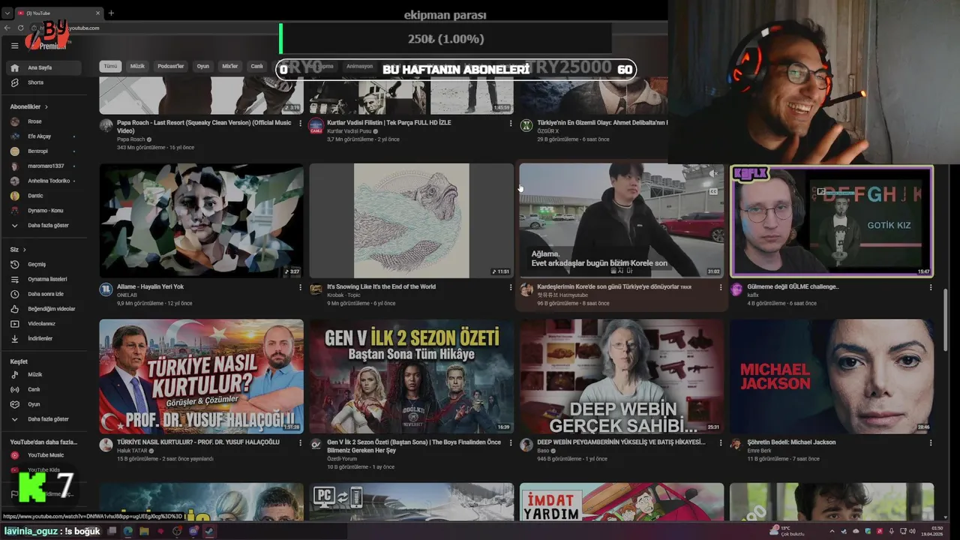The height and width of the screenshot is (540, 960).
Task: Click the Ana Sayfa home icon
Action: [x=14, y=67]
